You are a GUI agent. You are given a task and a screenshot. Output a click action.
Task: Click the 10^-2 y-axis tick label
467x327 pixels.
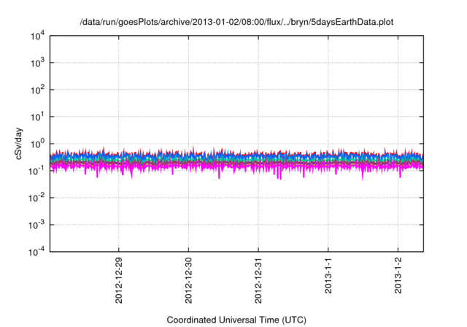(36, 198)
